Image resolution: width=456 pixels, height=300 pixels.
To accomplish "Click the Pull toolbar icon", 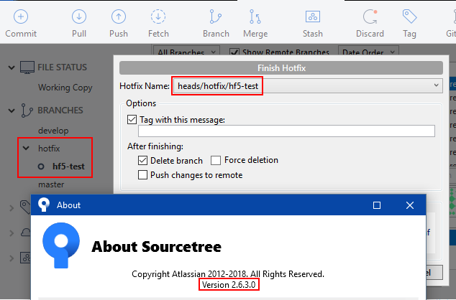I will coord(79,17).
